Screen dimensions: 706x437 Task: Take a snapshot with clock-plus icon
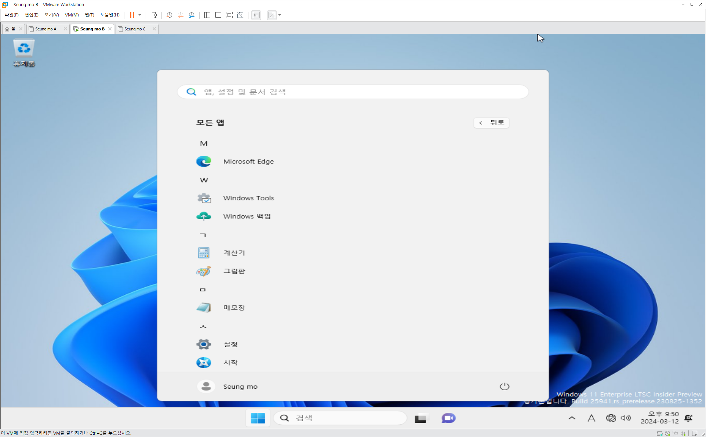pos(169,15)
